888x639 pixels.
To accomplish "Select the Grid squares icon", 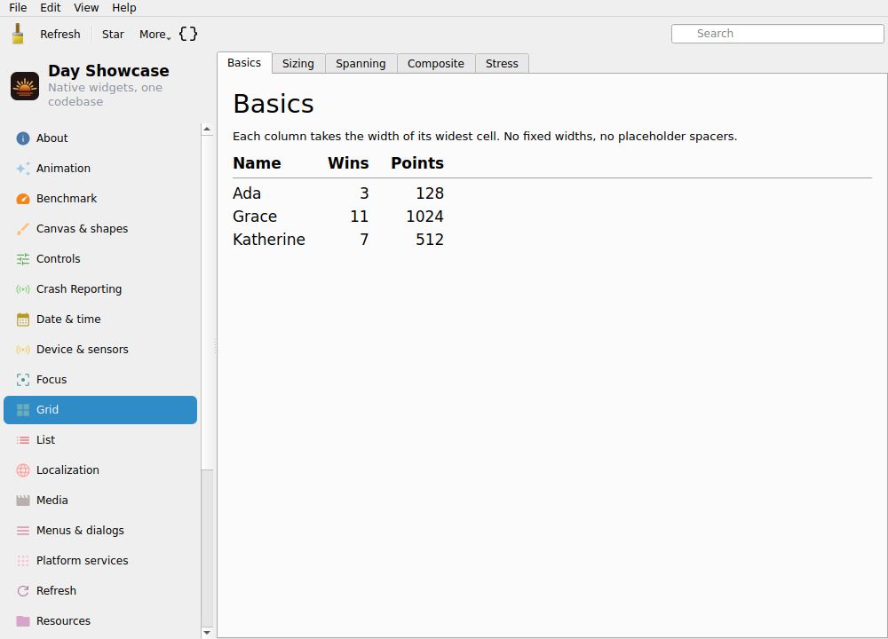I will (x=23, y=410).
